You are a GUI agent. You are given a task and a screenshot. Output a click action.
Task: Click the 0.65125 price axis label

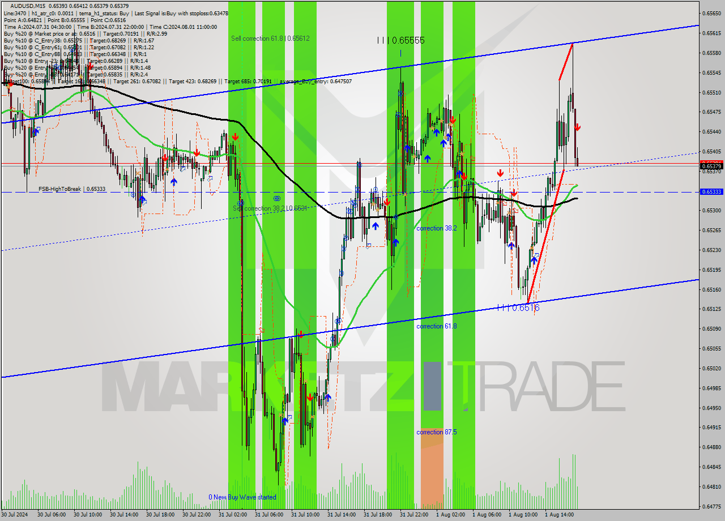click(x=711, y=309)
